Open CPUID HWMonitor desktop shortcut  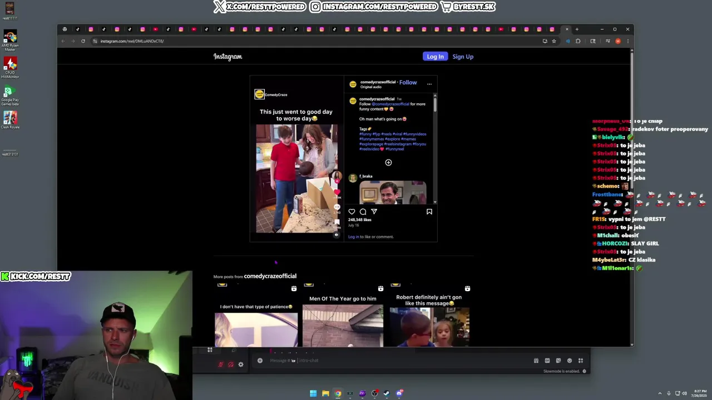(x=10, y=68)
